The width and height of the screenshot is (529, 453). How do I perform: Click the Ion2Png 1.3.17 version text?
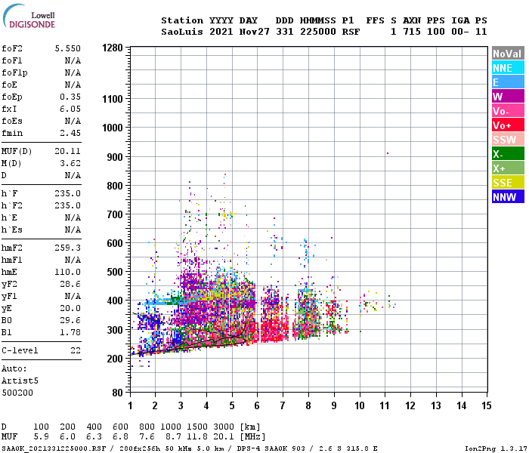coord(496,448)
